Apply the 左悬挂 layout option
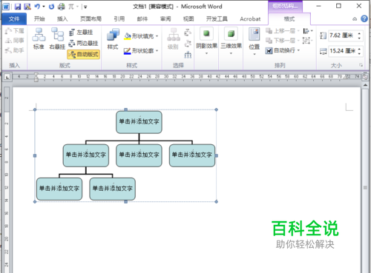This screenshot has width=371, height=273. click(x=81, y=33)
